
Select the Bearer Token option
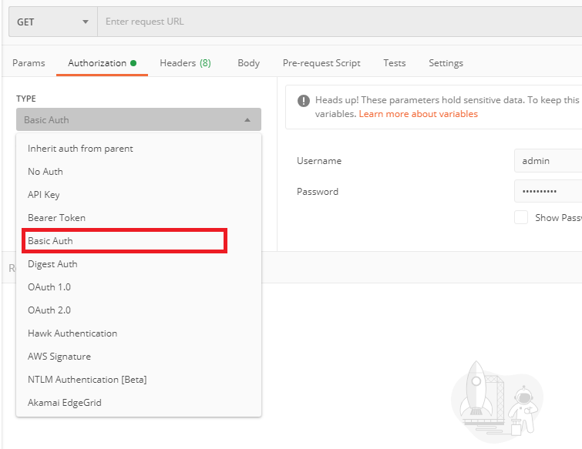[x=56, y=218]
